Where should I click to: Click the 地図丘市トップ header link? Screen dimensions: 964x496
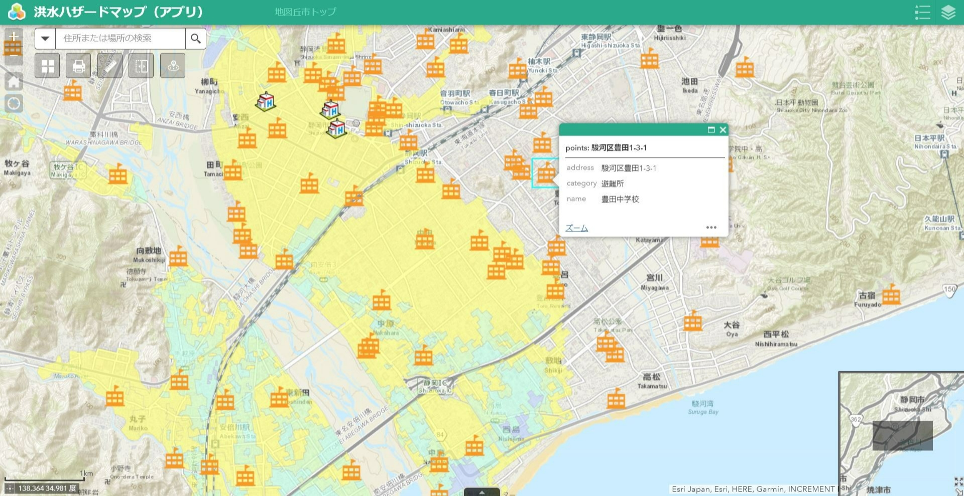[305, 12]
